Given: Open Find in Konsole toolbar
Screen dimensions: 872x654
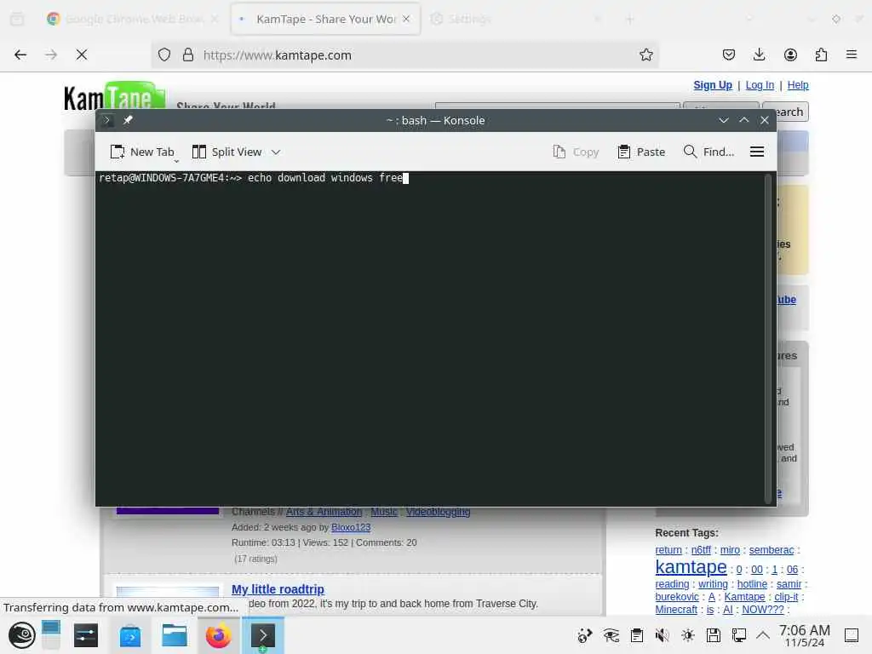Looking at the screenshot, I should pyautogui.click(x=708, y=152).
